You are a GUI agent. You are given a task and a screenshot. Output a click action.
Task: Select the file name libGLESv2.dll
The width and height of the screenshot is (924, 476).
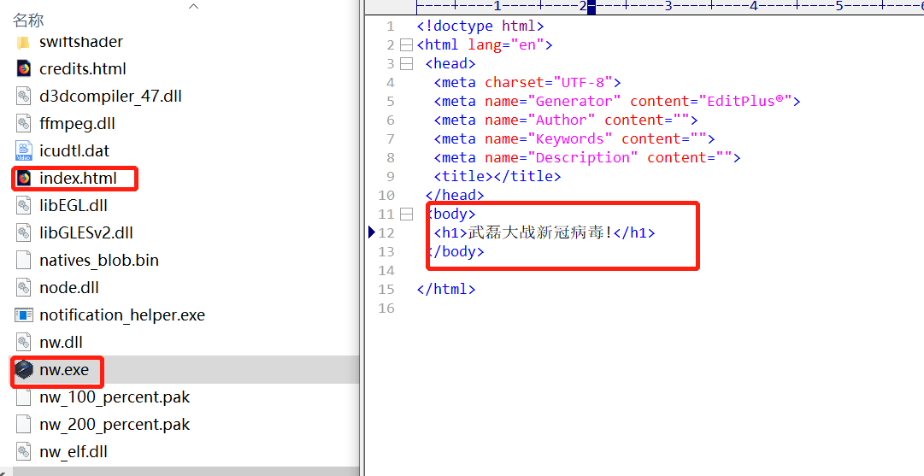(x=86, y=232)
